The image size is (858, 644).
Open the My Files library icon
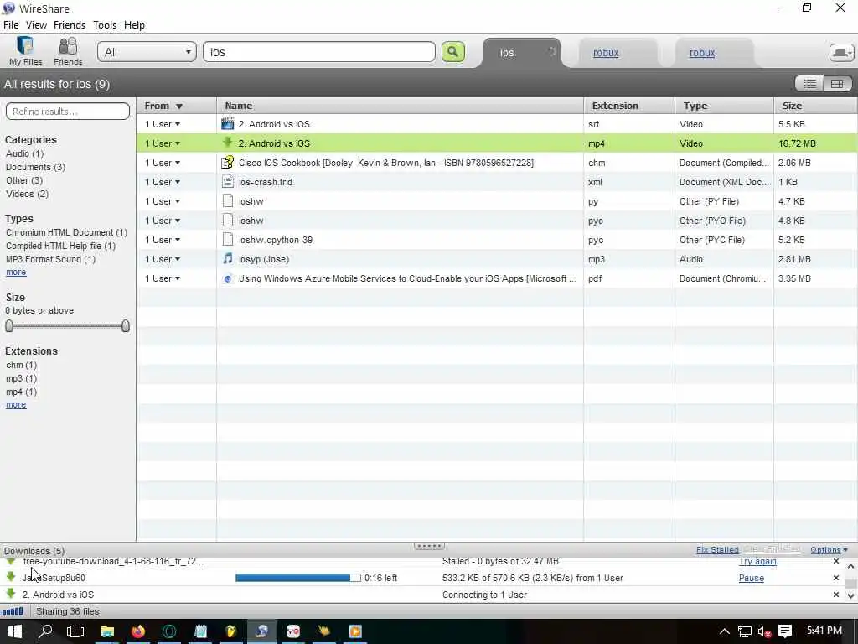point(25,51)
